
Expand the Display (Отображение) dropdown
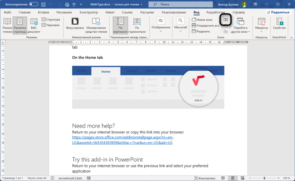pyautogui.click(x=161, y=24)
